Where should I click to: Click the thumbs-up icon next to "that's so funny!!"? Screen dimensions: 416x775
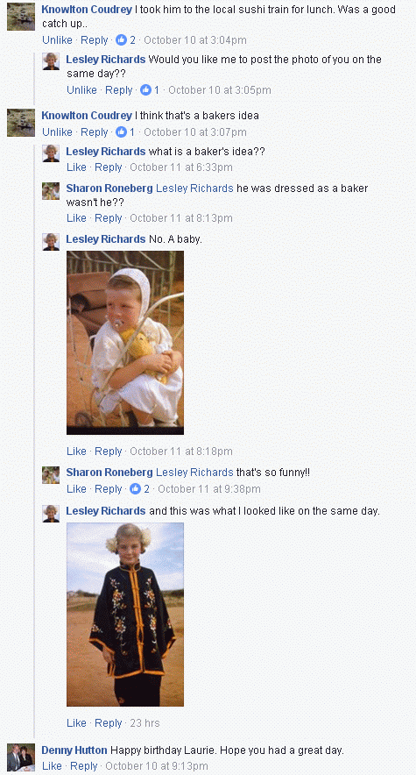coord(135,489)
